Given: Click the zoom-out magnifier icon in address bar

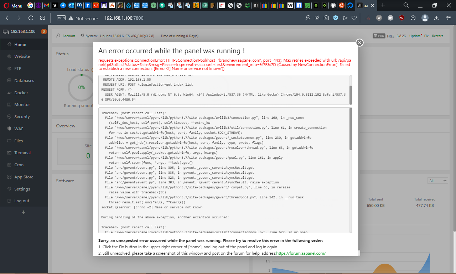Looking at the screenshot, I should pos(308,18).
